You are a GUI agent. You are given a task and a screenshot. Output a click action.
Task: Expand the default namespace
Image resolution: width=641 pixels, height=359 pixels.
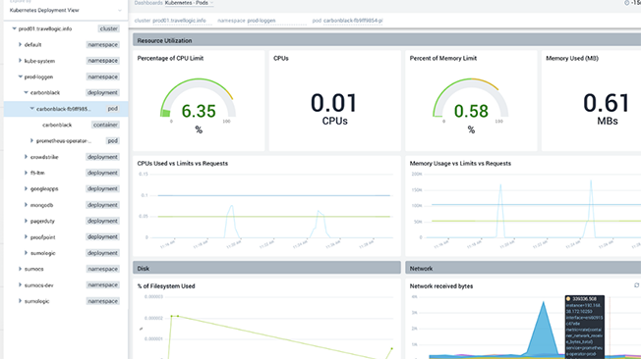tap(20, 44)
